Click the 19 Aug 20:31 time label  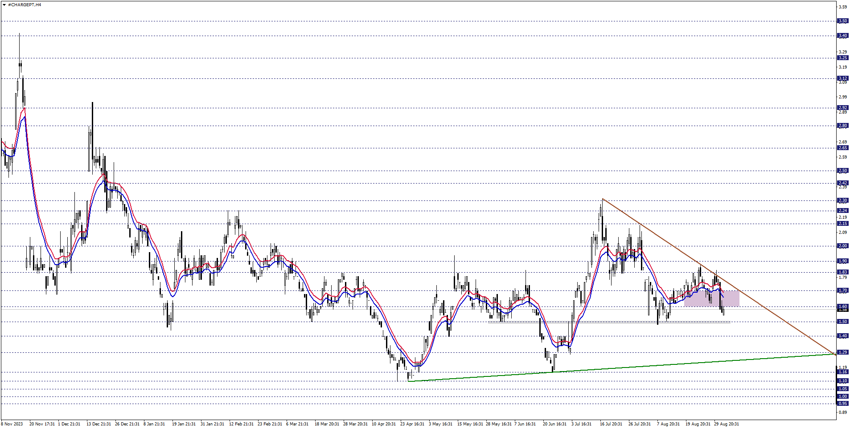coord(698,424)
